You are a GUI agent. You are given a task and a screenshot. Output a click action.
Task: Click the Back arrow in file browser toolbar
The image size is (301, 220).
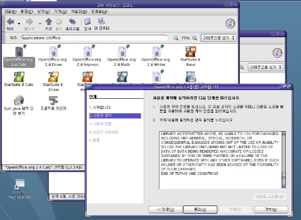point(10,22)
